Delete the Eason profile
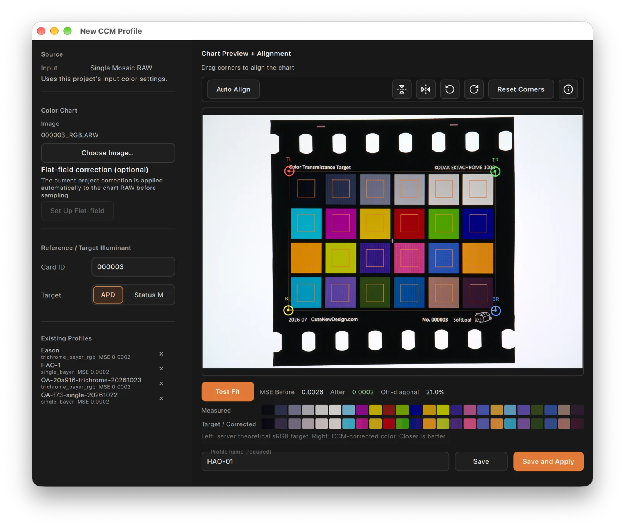Screen dimensions: 625x529 (161, 354)
